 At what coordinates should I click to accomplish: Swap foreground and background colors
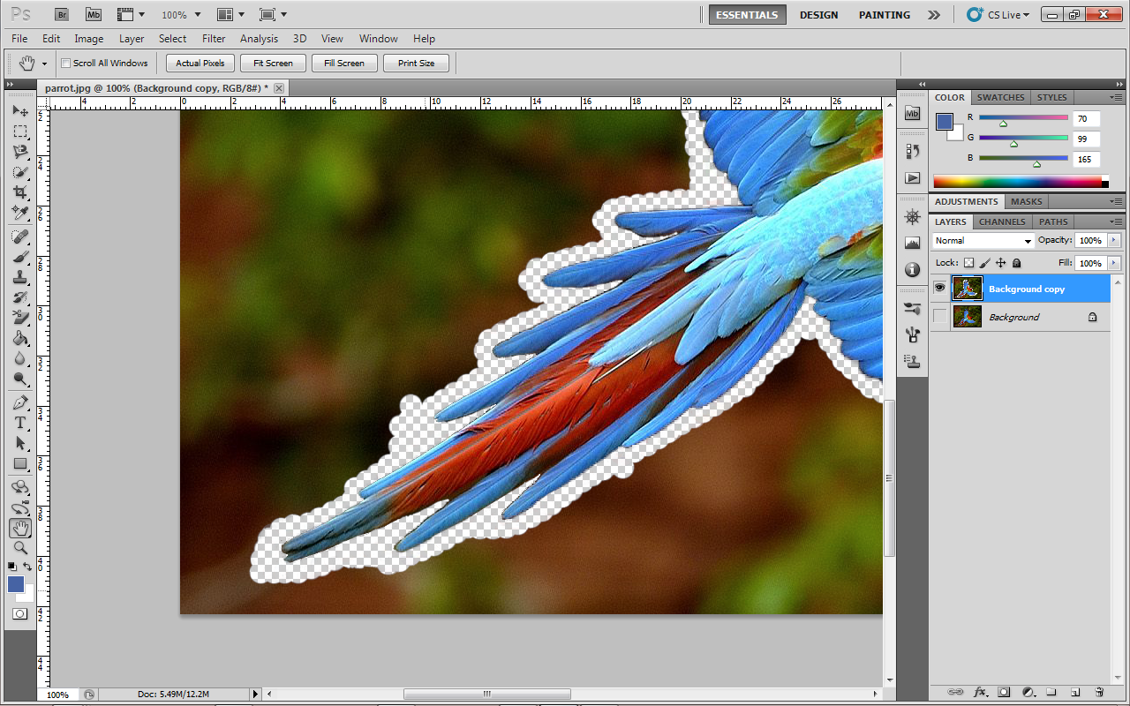point(29,567)
